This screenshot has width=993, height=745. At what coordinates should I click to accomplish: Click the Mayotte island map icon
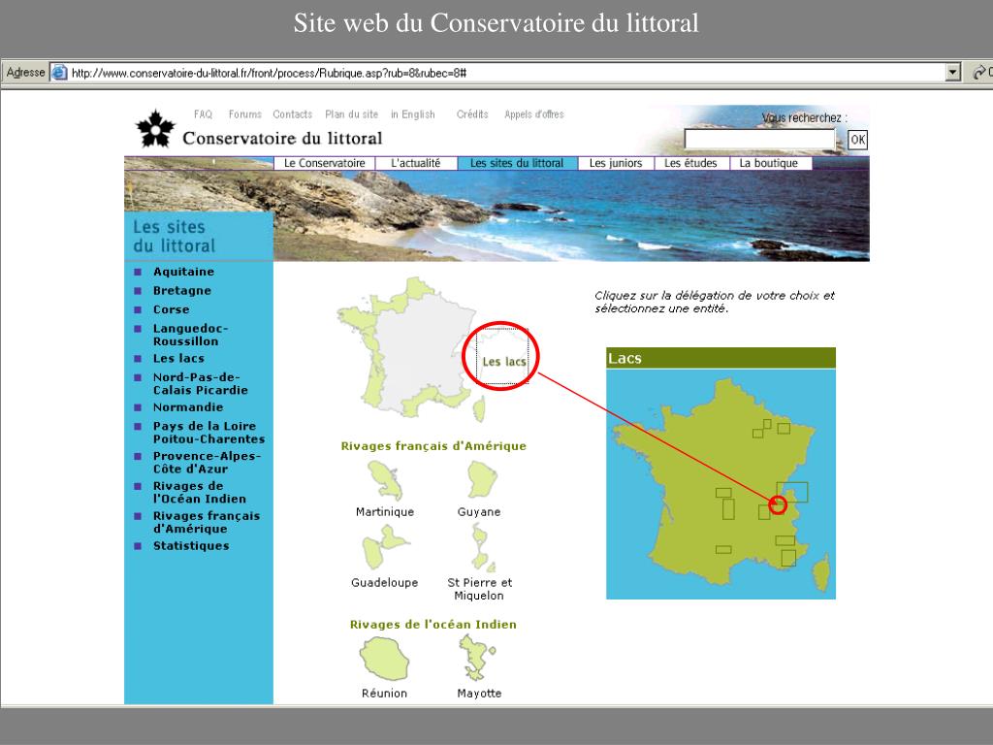(476, 658)
